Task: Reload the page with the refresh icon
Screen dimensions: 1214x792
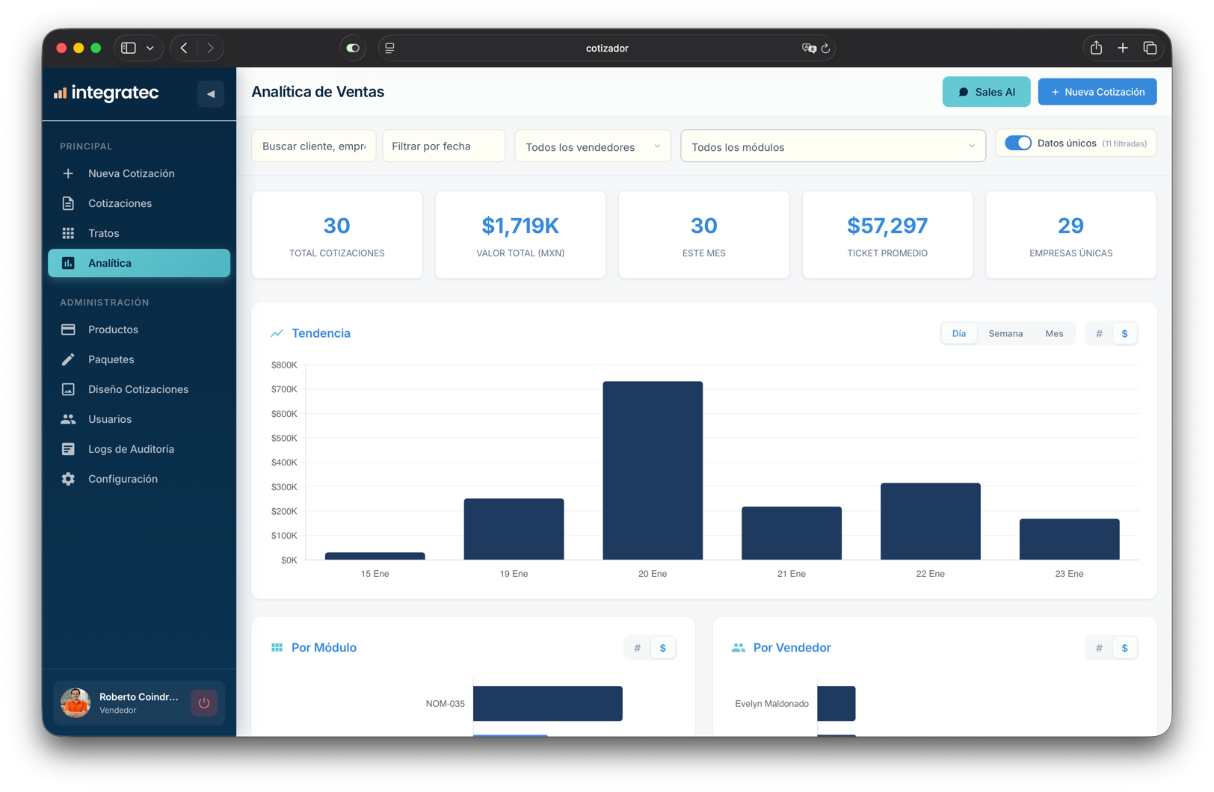Action: coord(826,49)
